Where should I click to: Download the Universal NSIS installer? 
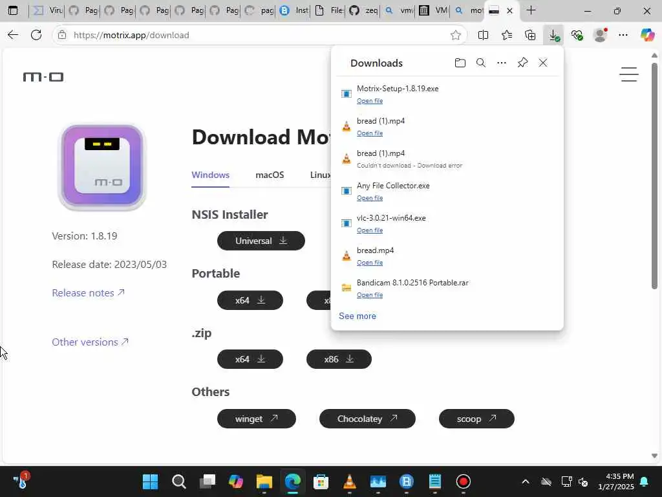tap(261, 241)
